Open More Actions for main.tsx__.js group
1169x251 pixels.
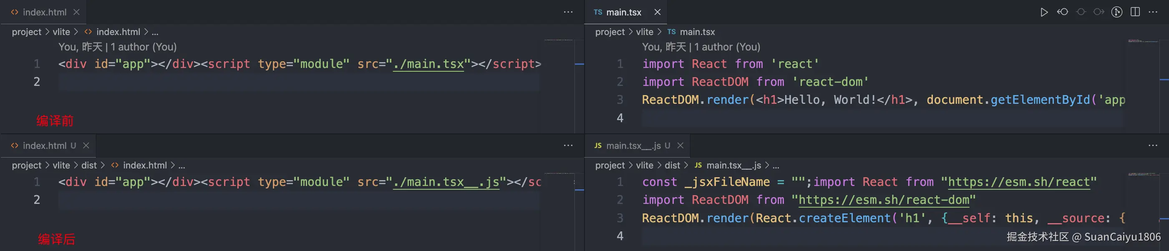point(1153,145)
